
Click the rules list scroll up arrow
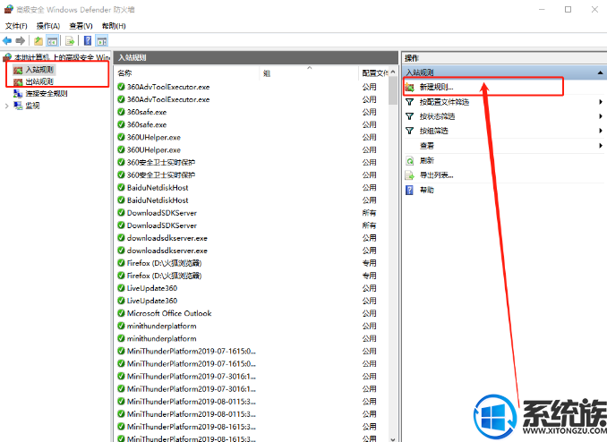click(393, 72)
